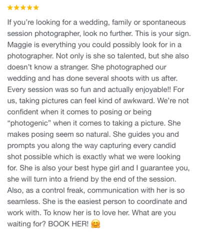Image resolution: width=200 pixels, height=234 pixels.
Task: Click the fifth gold star
Action: click(36, 8)
